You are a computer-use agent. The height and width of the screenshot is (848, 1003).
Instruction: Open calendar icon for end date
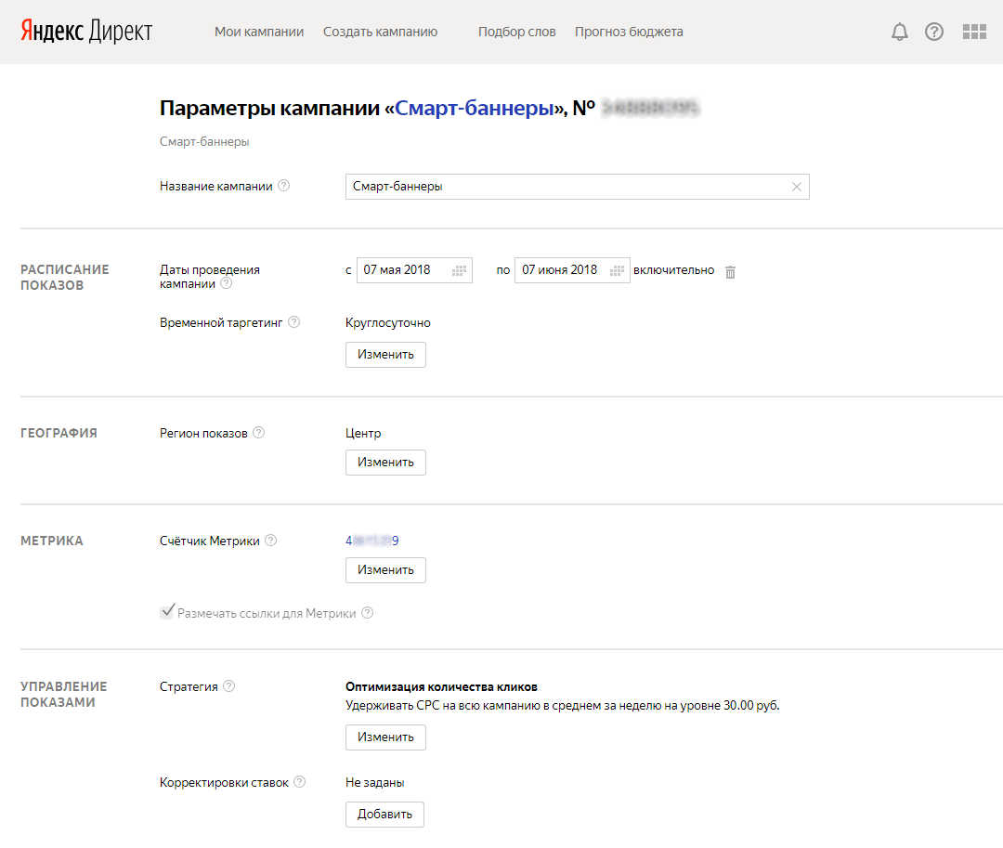(617, 270)
